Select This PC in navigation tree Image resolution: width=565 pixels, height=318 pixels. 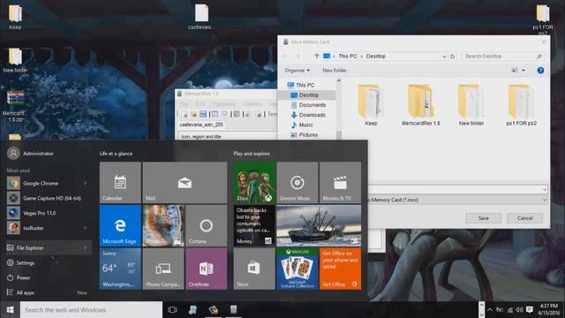click(305, 85)
